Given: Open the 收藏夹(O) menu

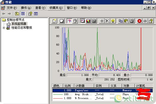Looking at the screenshot, I should (56, 8).
